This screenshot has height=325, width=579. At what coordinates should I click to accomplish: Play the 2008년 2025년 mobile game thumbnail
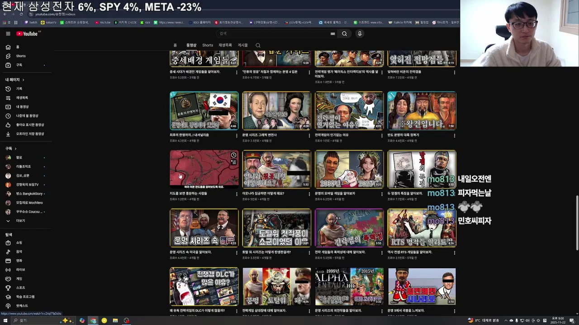[349, 169]
